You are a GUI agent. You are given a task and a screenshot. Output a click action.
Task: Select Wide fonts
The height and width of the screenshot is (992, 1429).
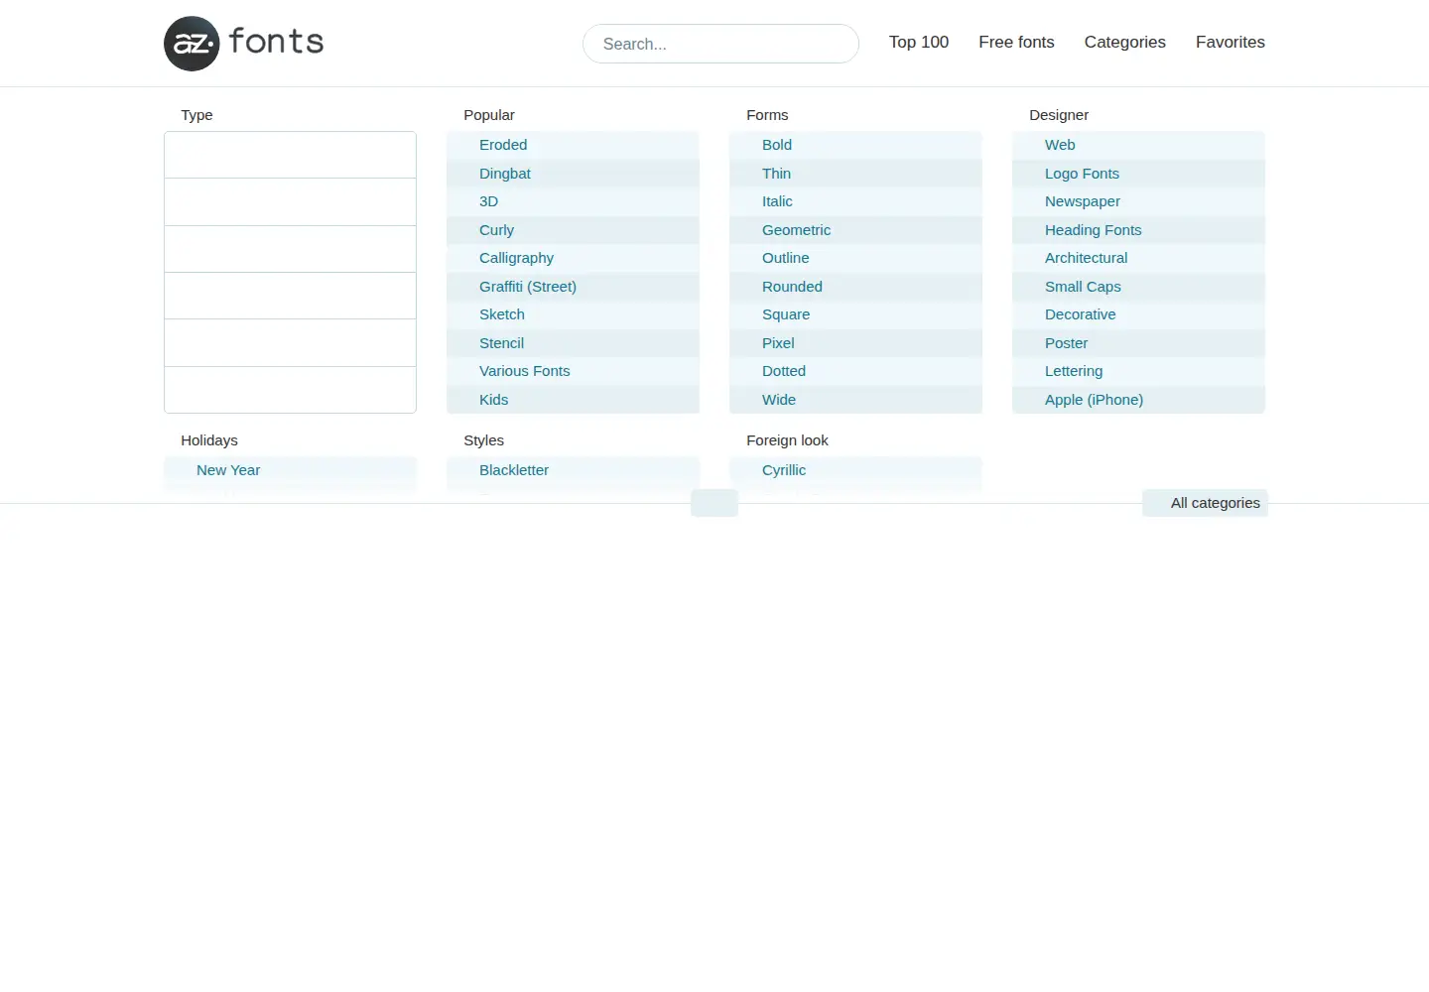point(855,400)
